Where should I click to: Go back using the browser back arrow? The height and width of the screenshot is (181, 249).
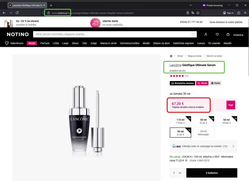4,13
